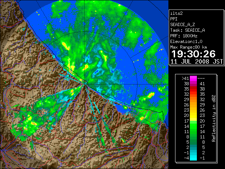Click the date "11 JUL 2008 JST"
The image size is (225, 169).
(197, 62)
